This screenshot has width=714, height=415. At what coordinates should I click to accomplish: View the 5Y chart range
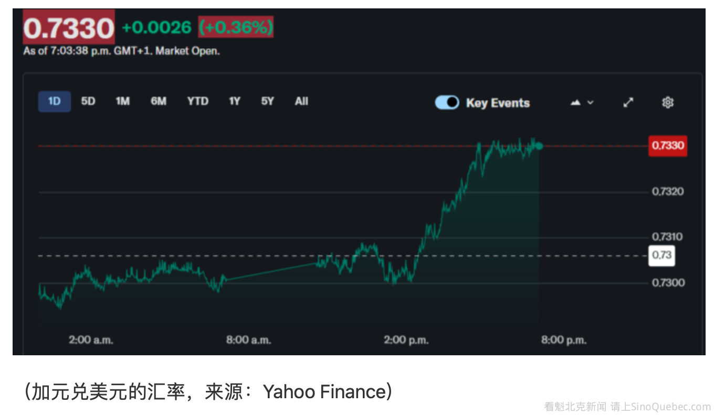(267, 102)
